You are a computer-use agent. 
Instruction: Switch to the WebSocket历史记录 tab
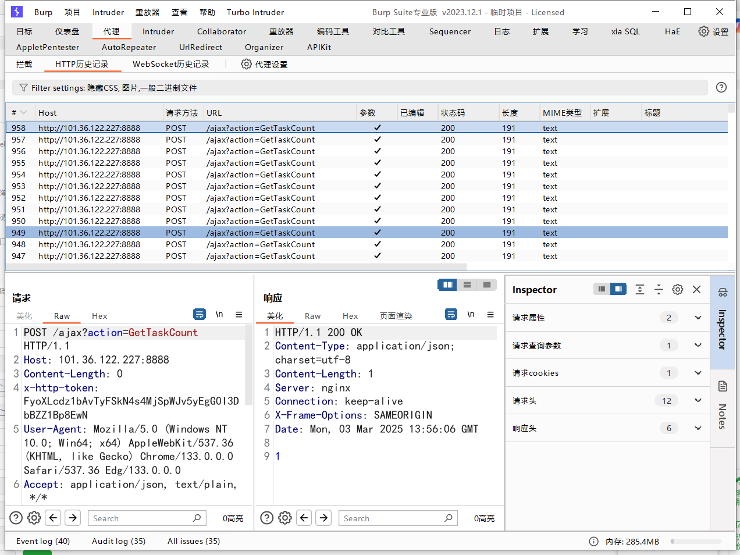click(x=170, y=64)
